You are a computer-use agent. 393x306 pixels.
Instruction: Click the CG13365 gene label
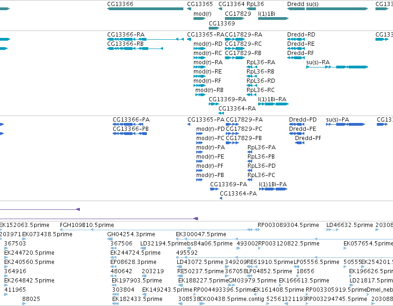(x=200, y=4)
